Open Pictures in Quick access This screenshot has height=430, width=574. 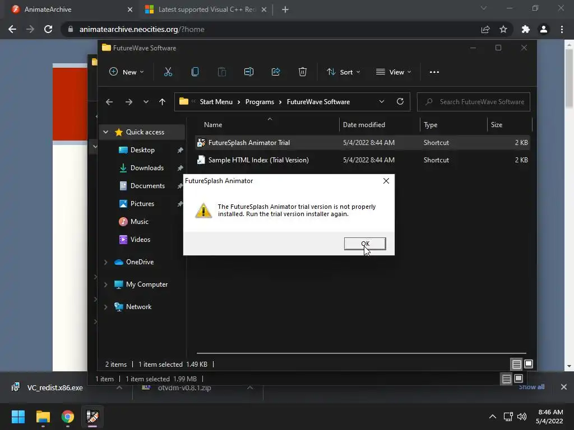point(142,204)
